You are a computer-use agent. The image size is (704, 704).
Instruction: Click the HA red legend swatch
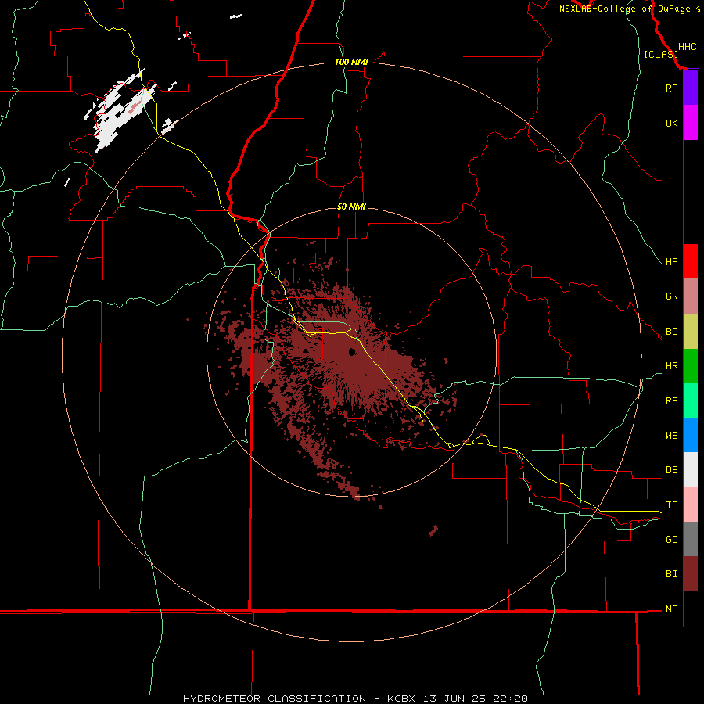click(x=691, y=261)
